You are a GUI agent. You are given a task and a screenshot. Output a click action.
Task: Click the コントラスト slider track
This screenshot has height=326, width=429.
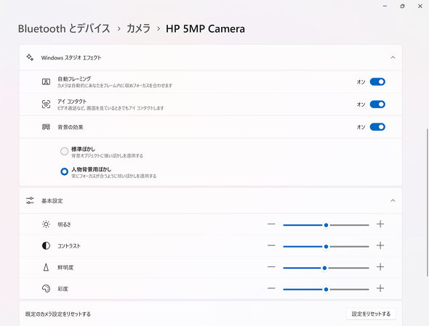pyautogui.click(x=326, y=246)
